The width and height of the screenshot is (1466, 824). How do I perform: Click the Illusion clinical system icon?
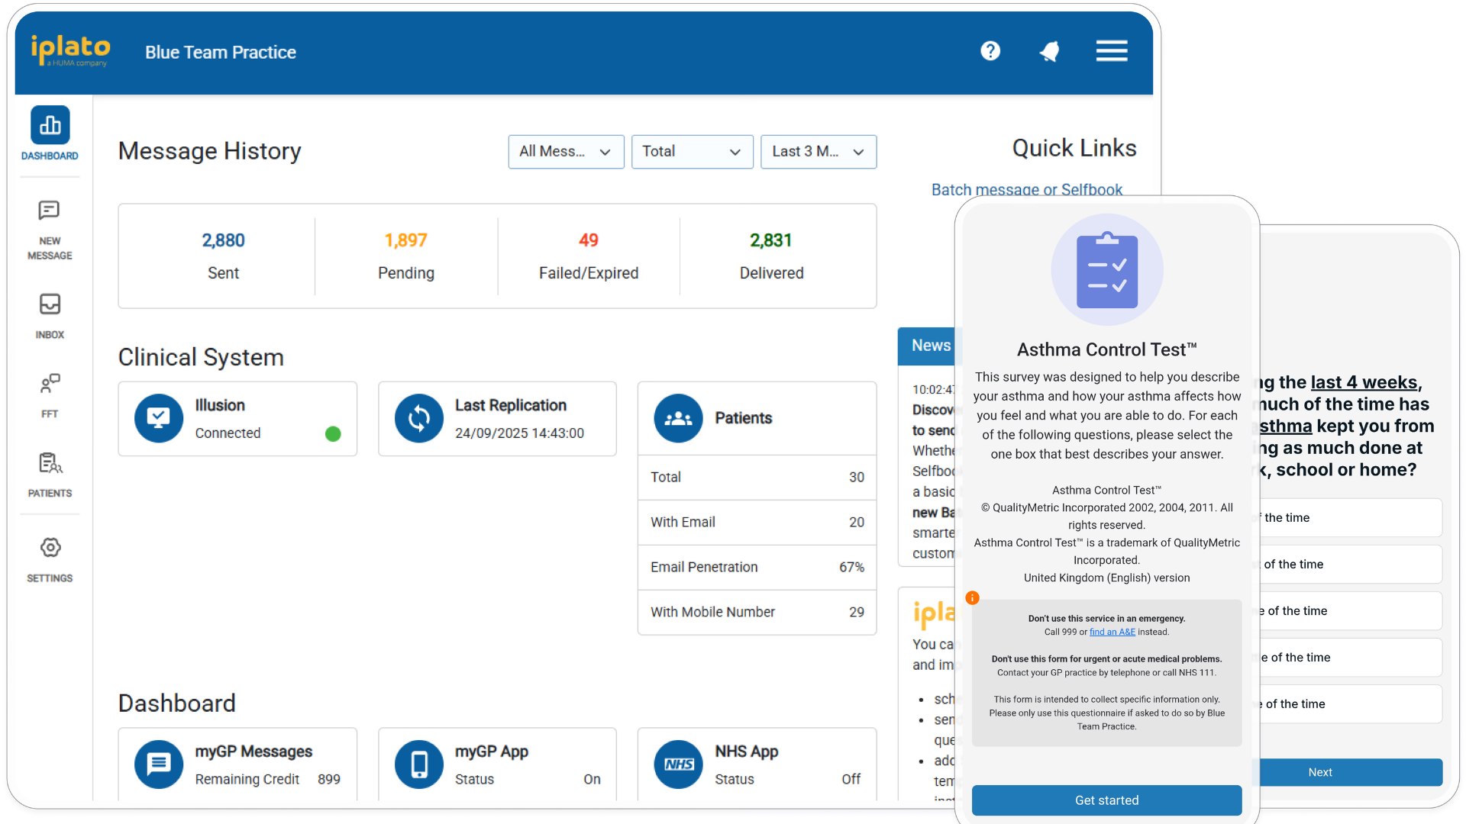pyautogui.click(x=159, y=418)
